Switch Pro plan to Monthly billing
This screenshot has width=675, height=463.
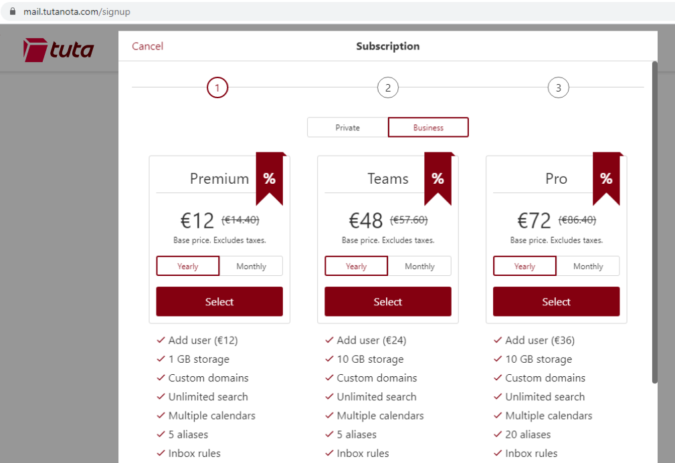point(588,266)
